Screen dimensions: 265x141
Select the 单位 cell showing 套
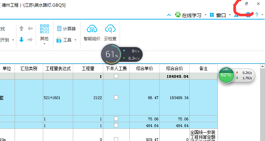click(7, 98)
